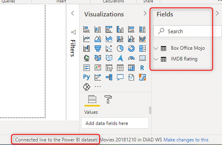
Task: Click the Visualizations pane scrollbar
Action: pyautogui.click(x=150, y=110)
